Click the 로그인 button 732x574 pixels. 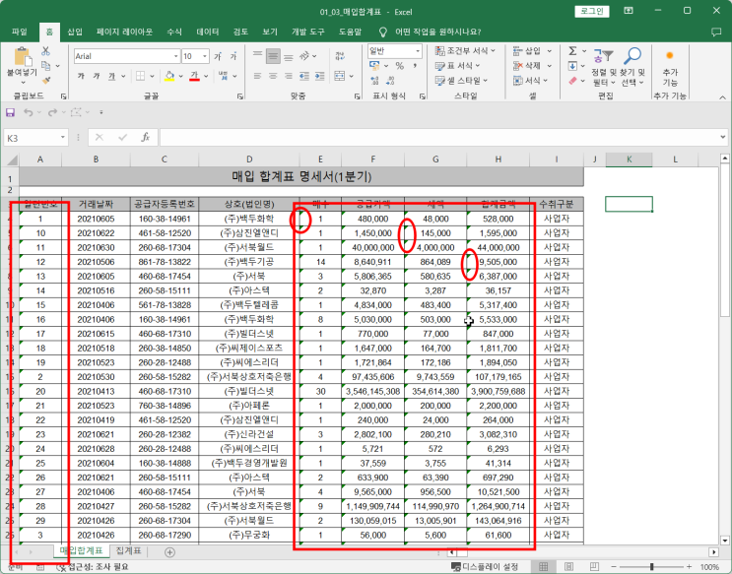click(x=591, y=11)
